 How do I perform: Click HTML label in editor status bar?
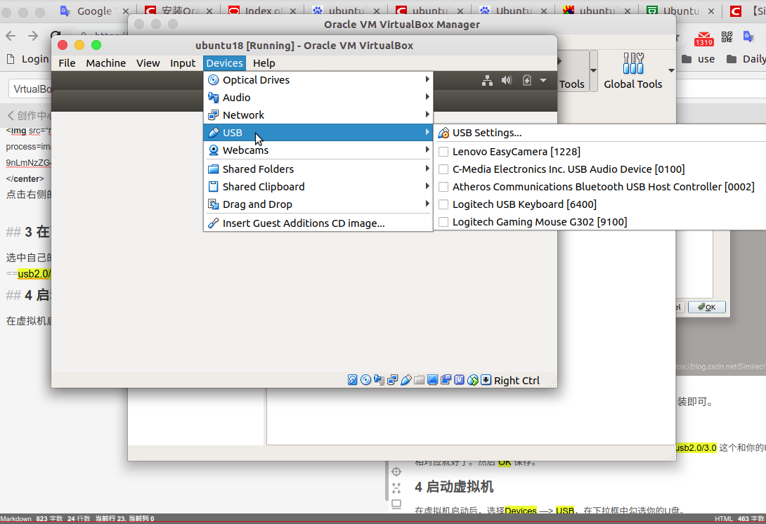point(724,518)
